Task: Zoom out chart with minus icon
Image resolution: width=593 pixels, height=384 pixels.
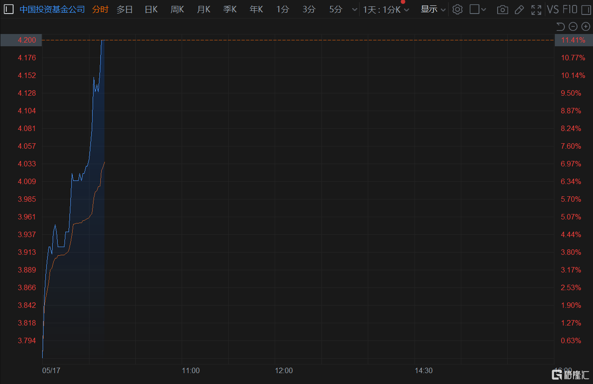Action: pos(573,26)
